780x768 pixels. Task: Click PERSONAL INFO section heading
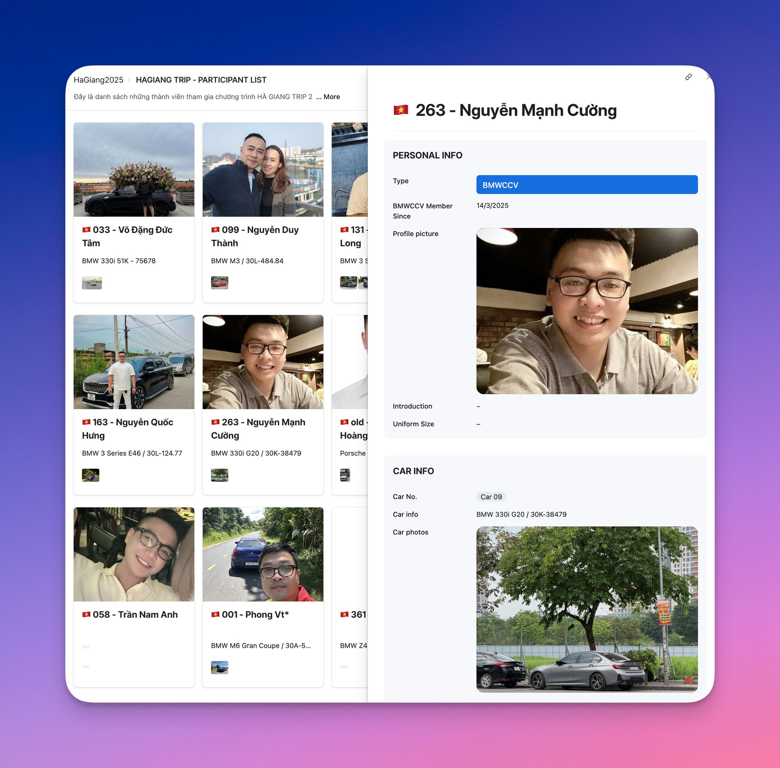point(427,155)
